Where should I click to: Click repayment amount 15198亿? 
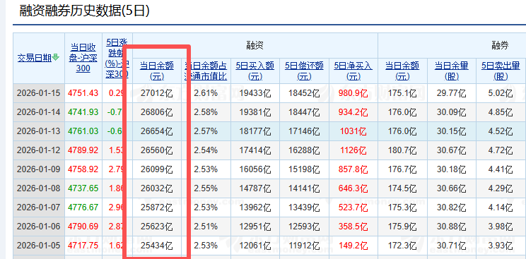pyautogui.click(x=304, y=169)
